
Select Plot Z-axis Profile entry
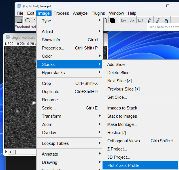[x=140, y=165]
